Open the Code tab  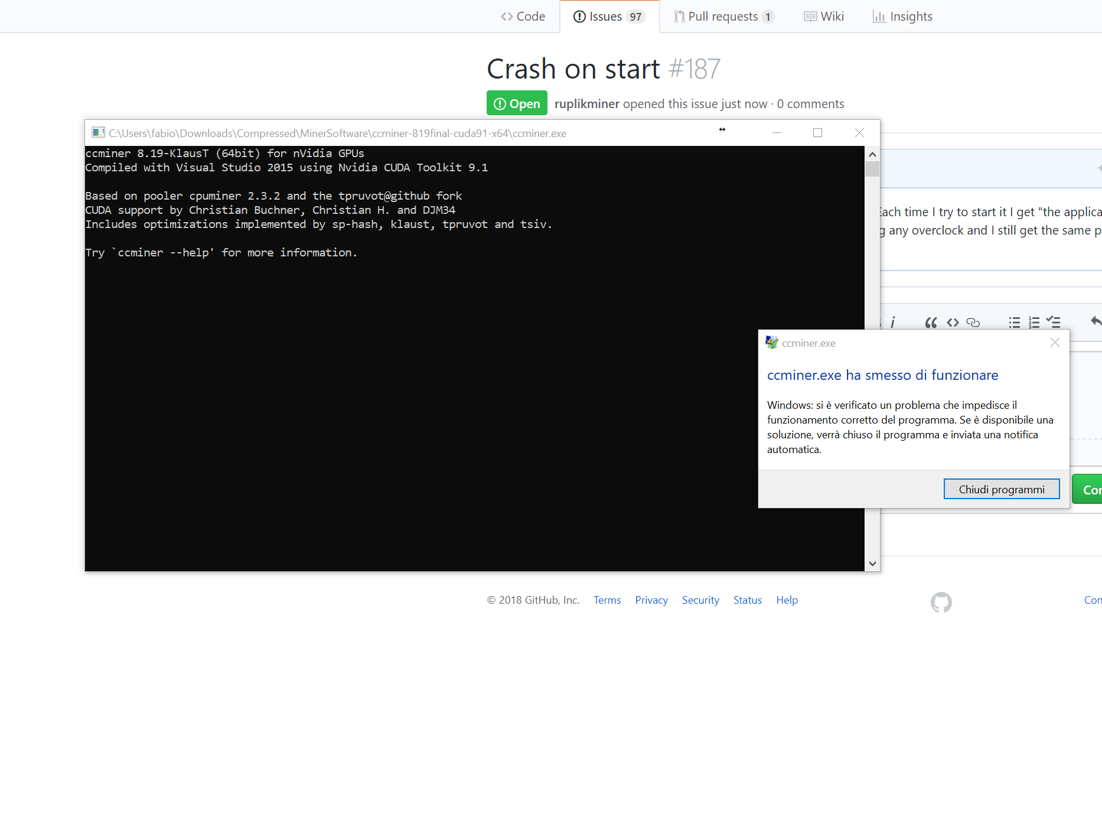pos(523,17)
